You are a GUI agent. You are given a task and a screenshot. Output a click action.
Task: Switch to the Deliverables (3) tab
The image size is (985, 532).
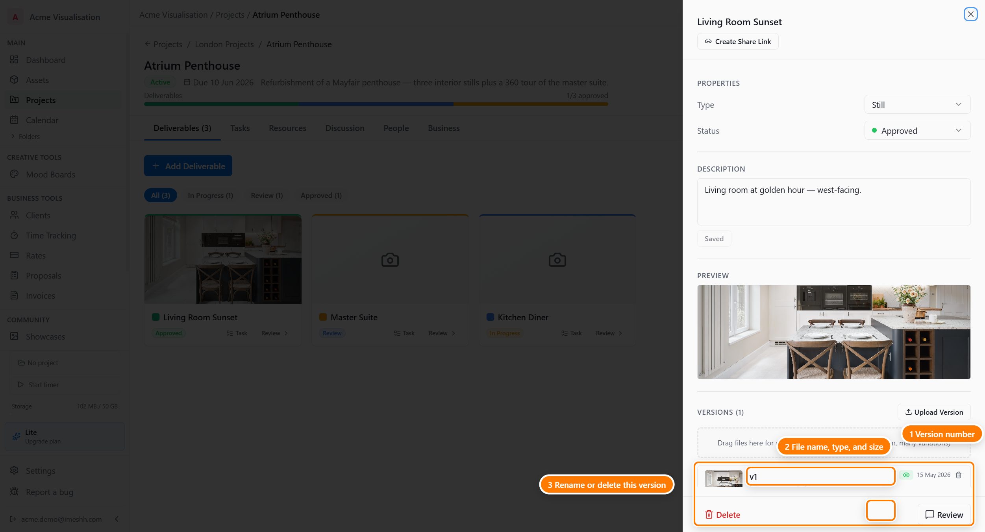pyautogui.click(x=182, y=128)
